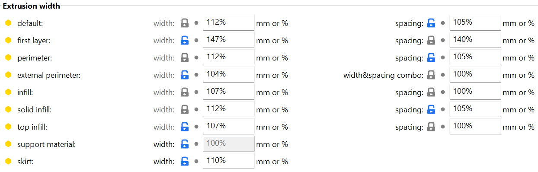Click the blue unlocked icon beside solid infill spacing
The height and width of the screenshot is (172, 538).
click(x=431, y=110)
